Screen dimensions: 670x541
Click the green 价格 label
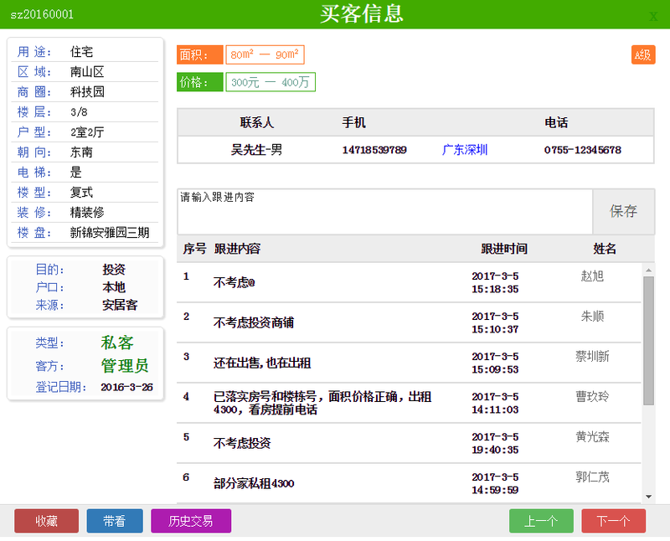point(199,82)
